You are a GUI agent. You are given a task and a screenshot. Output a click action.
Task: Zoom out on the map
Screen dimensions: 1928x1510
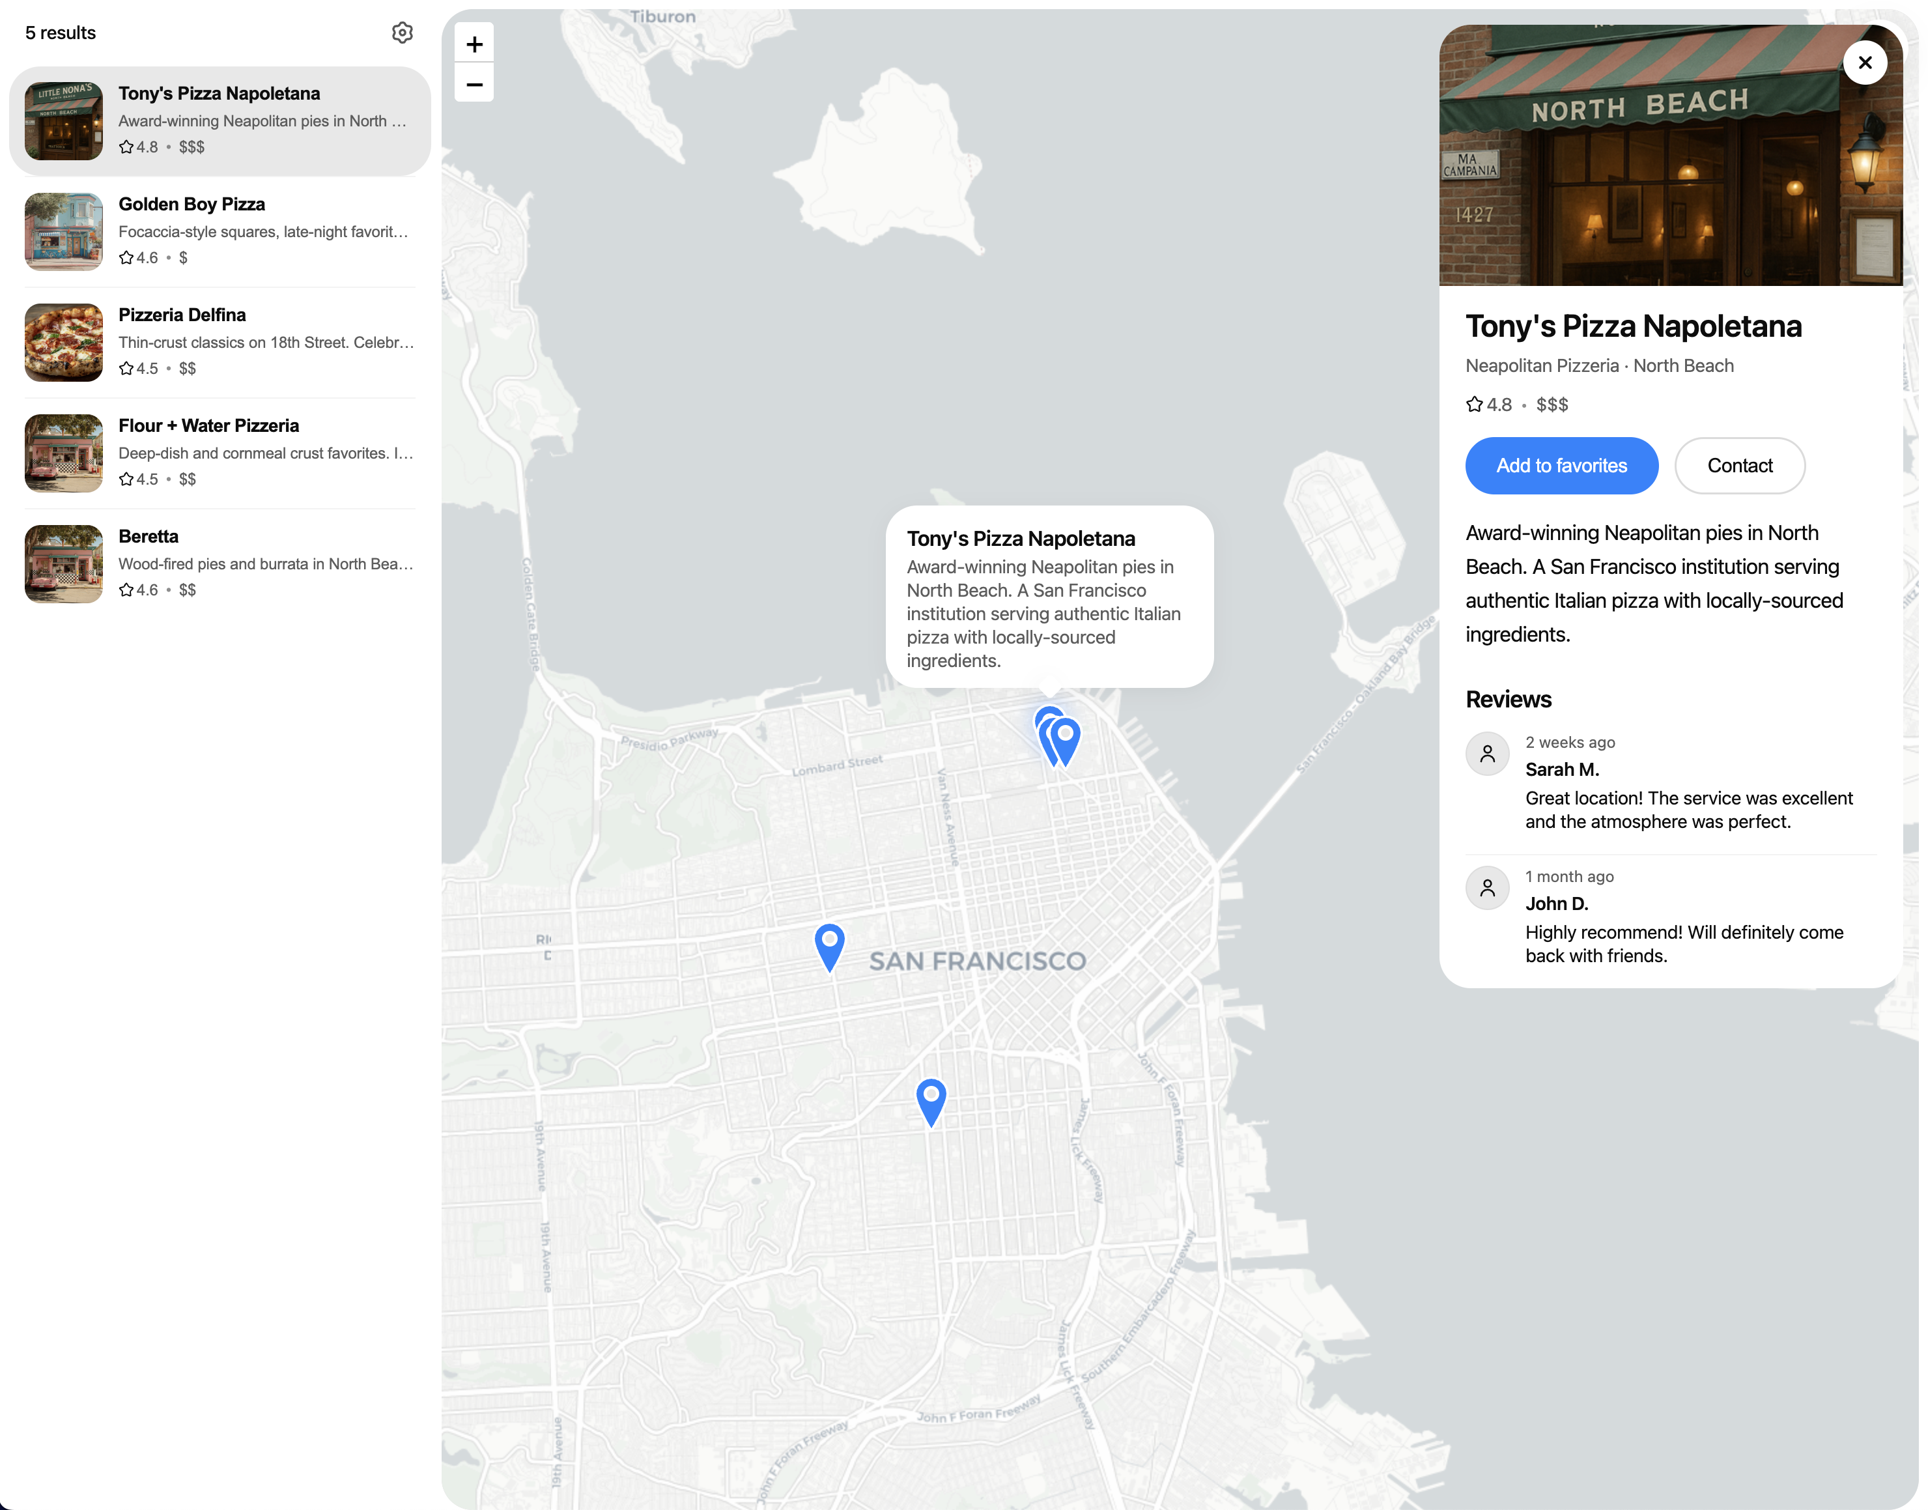click(x=474, y=84)
